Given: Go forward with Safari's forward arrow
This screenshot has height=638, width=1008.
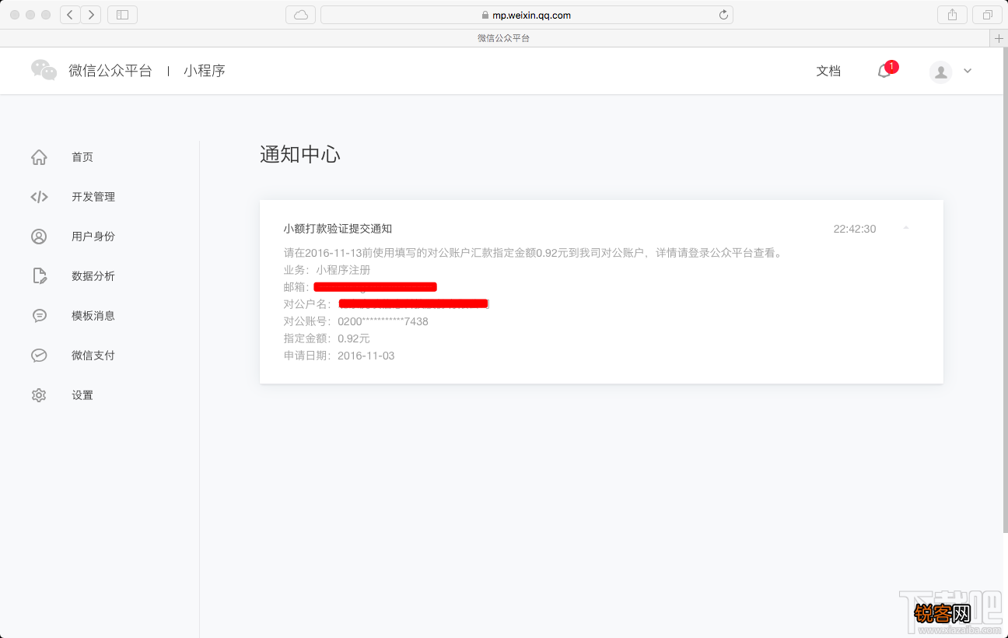Looking at the screenshot, I should point(91,15).
